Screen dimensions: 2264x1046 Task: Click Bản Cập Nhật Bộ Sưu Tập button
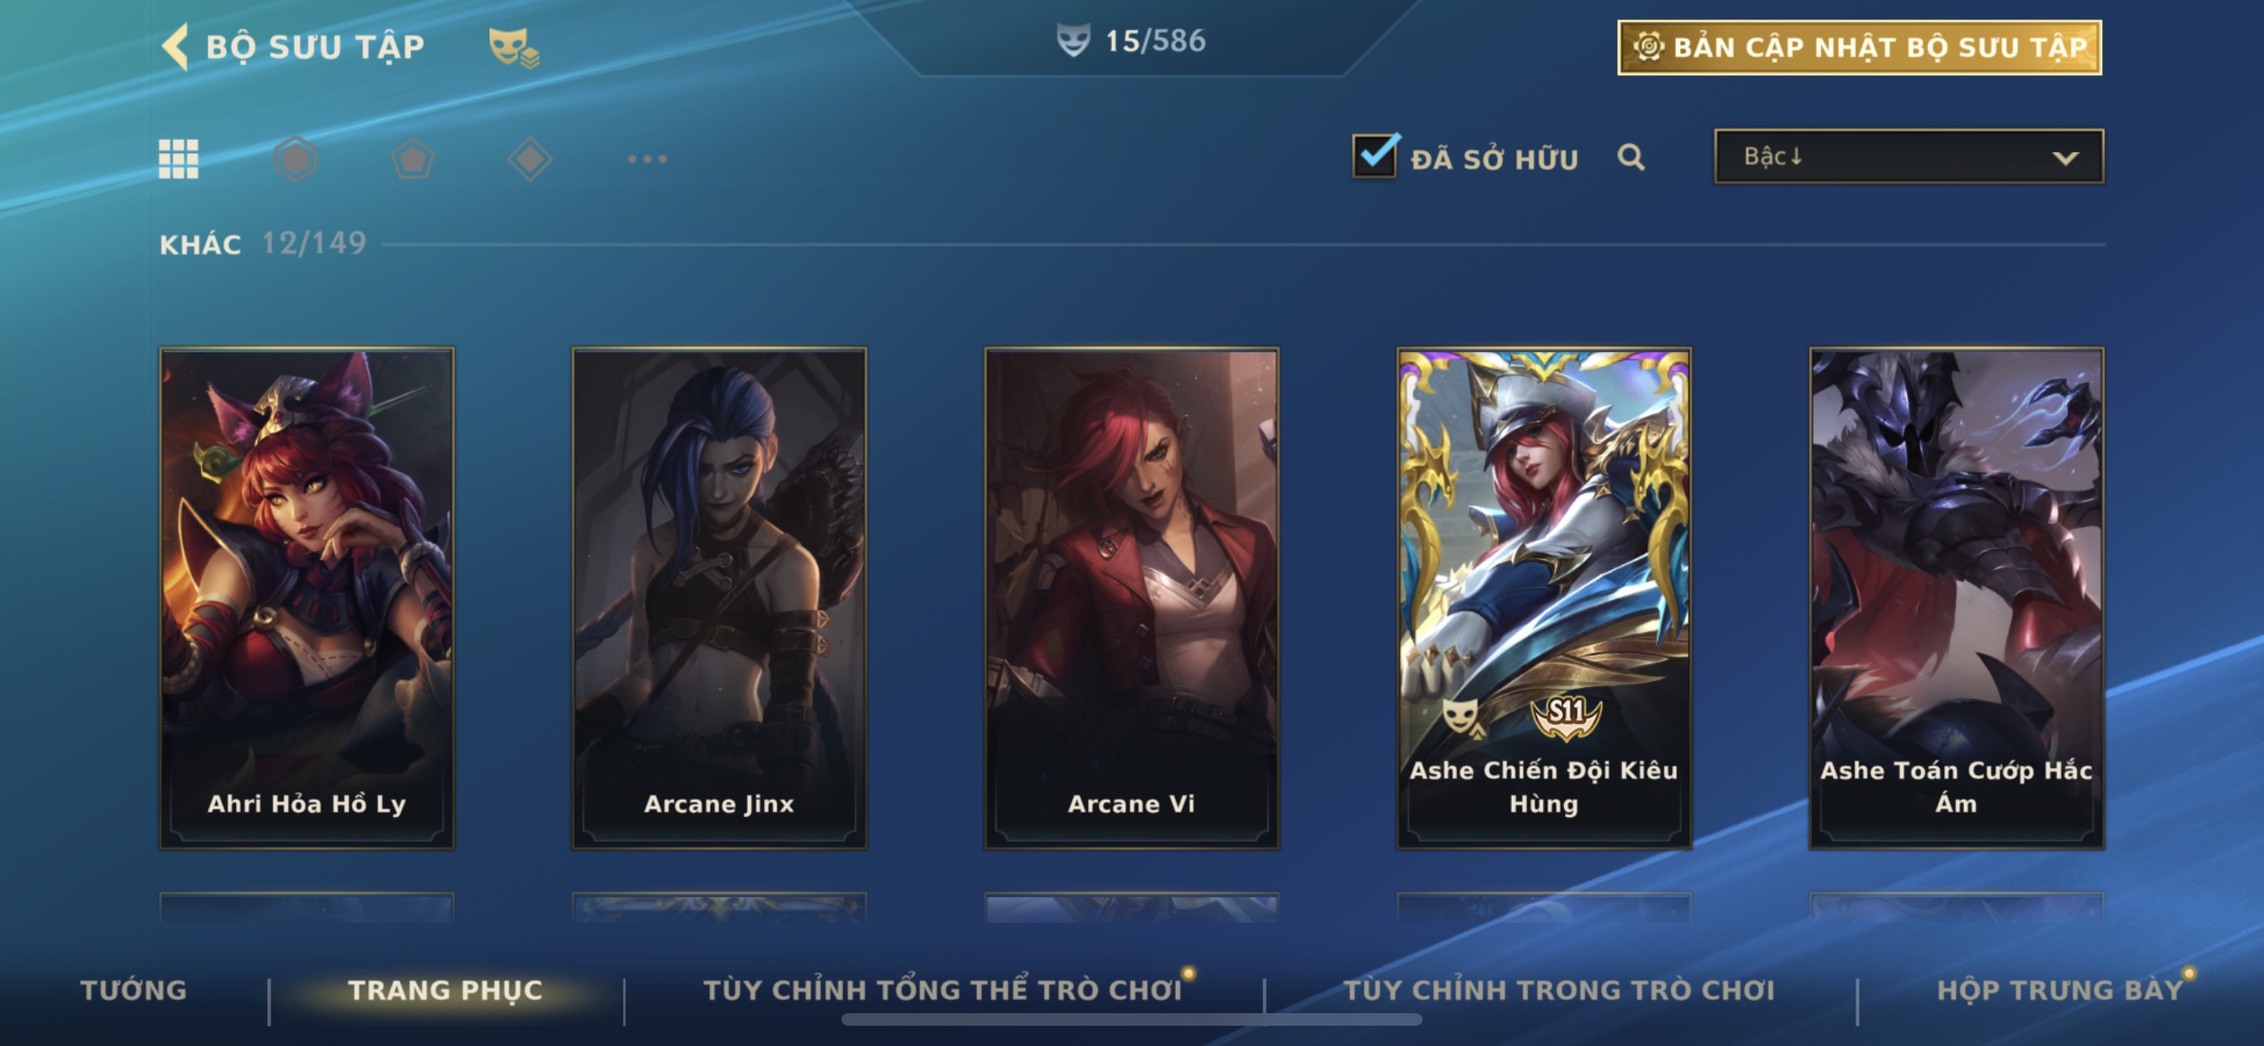point(1859,47)
